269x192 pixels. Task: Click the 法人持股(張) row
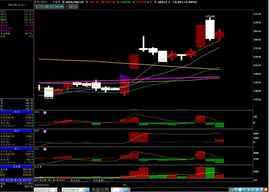(17, 154)
